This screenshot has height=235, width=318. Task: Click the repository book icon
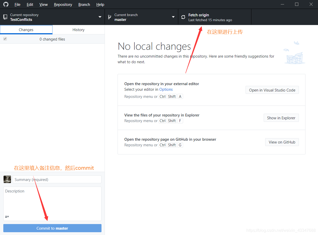[x=5, y=17]
